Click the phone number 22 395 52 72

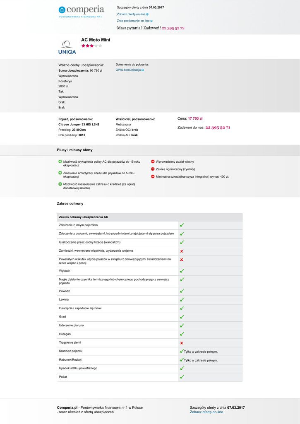pos(173,28)
